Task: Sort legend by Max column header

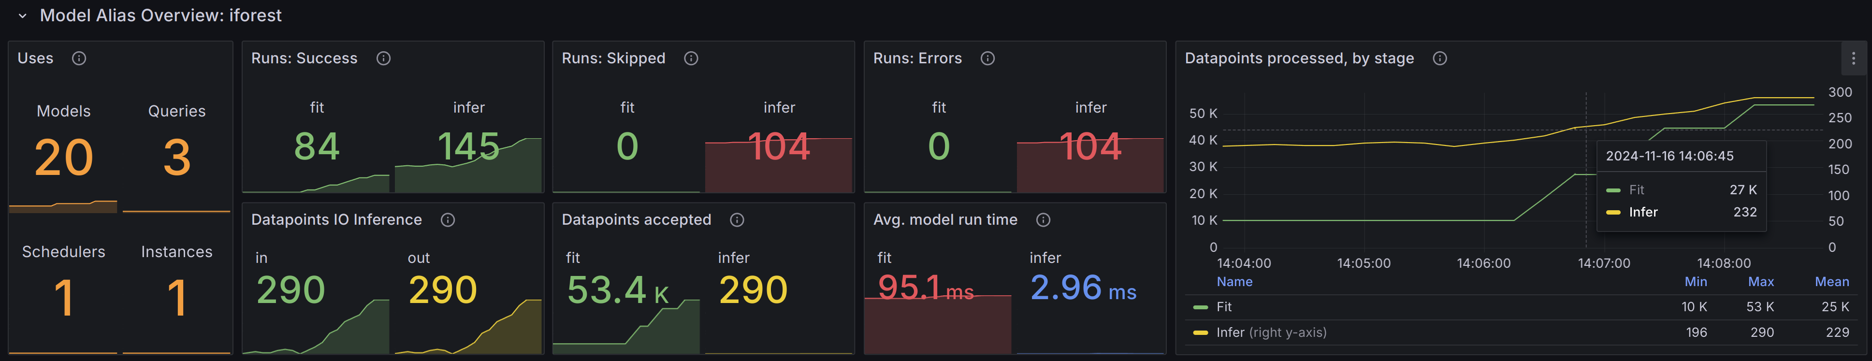Action: click(x=1760, y=282)
